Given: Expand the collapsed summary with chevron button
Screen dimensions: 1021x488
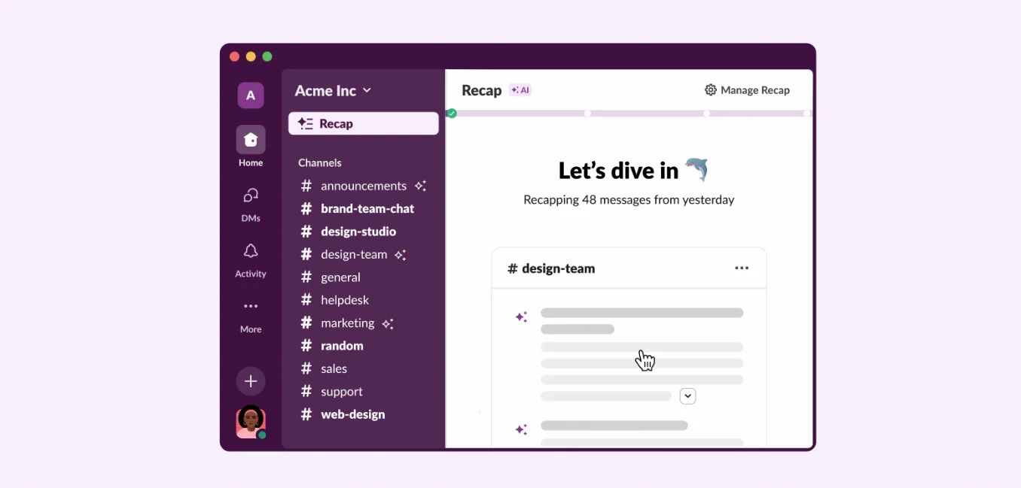Looking at the screenshot, I should [687, 396].
